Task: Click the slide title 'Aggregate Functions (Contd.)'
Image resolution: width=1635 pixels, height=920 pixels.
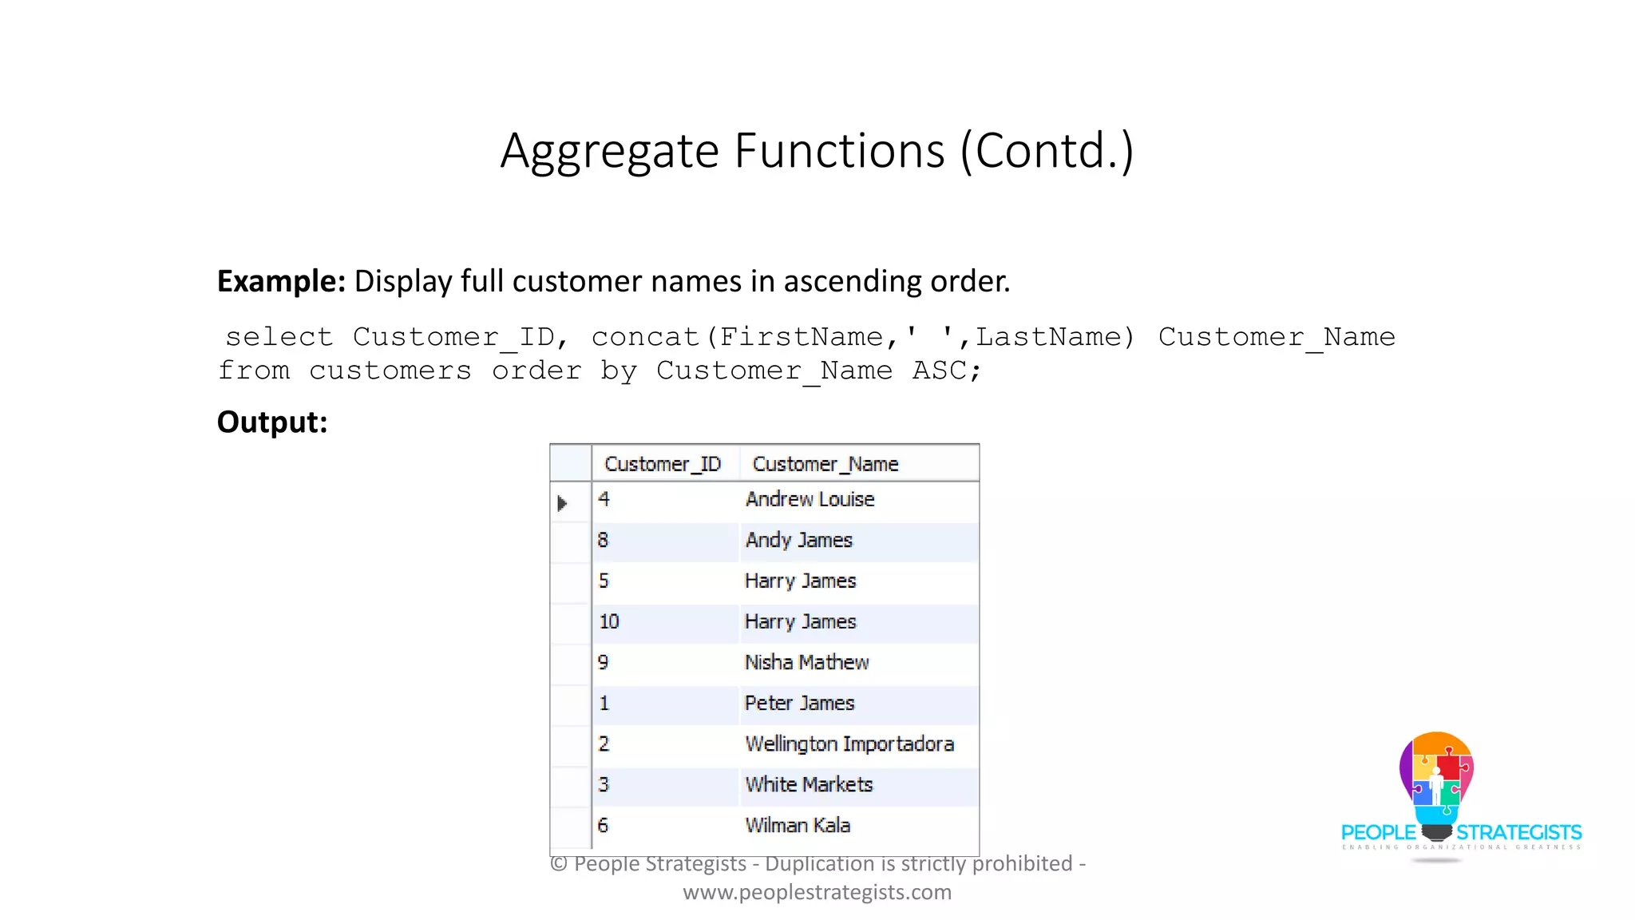Action: coord(817,150)
